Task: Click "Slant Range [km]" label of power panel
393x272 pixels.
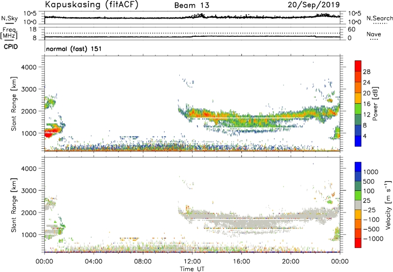Action: (x=14, y=104)
